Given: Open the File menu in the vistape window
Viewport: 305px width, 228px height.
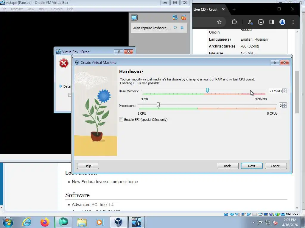Looking at the screenshot, I should [4, 9].
